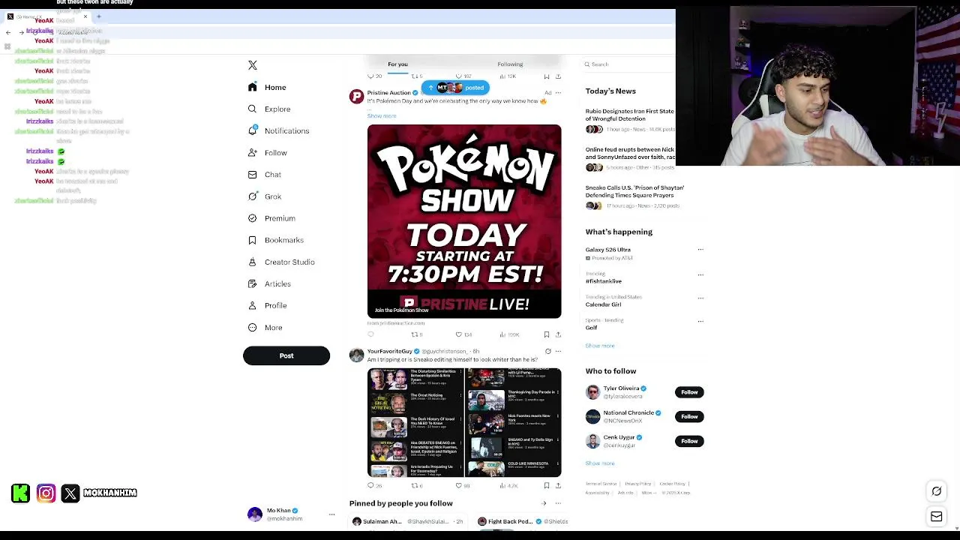Open the Premium page

pos(271,218)
